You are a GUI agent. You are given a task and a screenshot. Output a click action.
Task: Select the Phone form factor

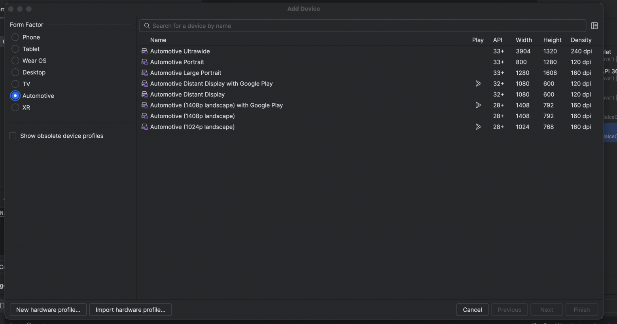15,37
